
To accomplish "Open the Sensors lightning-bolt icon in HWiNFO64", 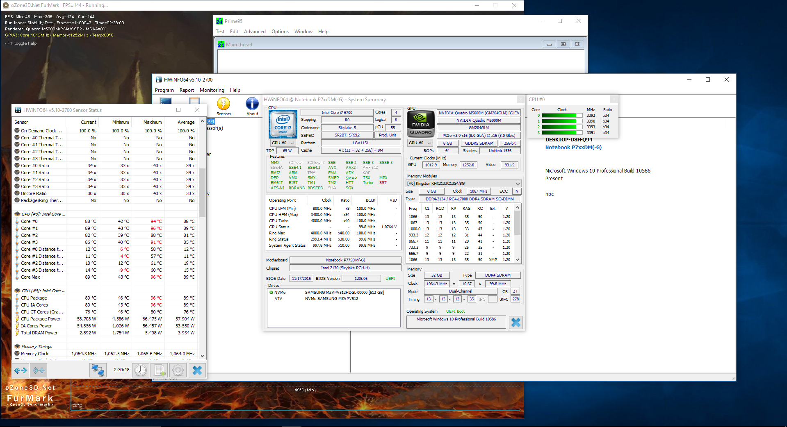I will (224, 104).
